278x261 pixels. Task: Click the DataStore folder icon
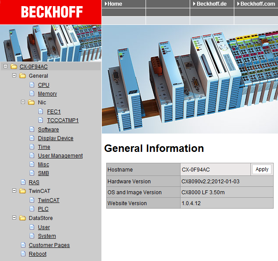click(x=23, y=218)
